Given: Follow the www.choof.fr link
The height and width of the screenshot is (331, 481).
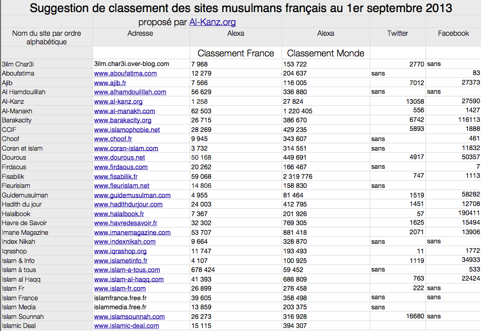Looking at the screenshot, I should (113, 139).
